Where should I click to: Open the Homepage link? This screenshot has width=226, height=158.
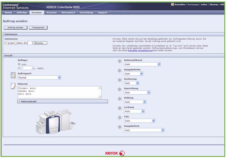(x=193, y=4)
